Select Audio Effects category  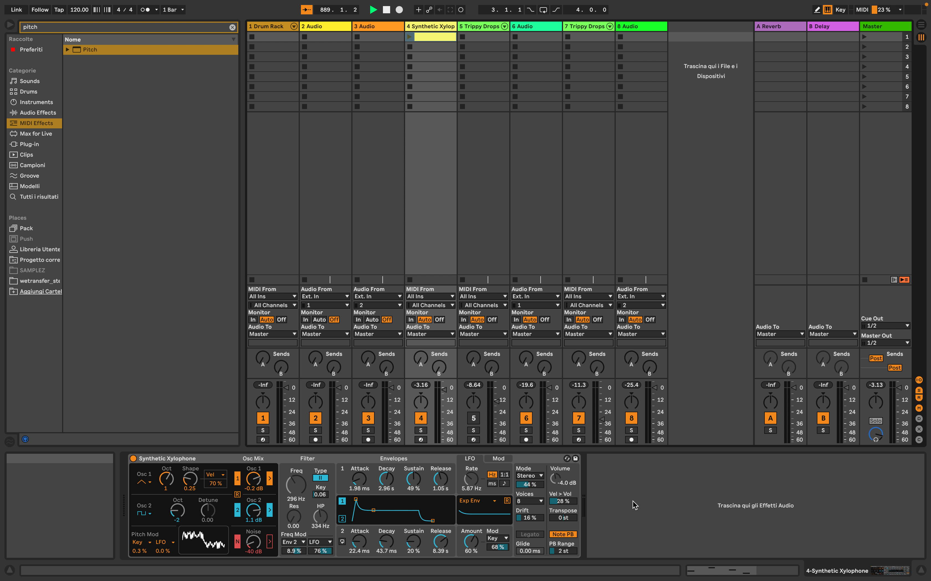pyautogui.click(x=38, y=113)
